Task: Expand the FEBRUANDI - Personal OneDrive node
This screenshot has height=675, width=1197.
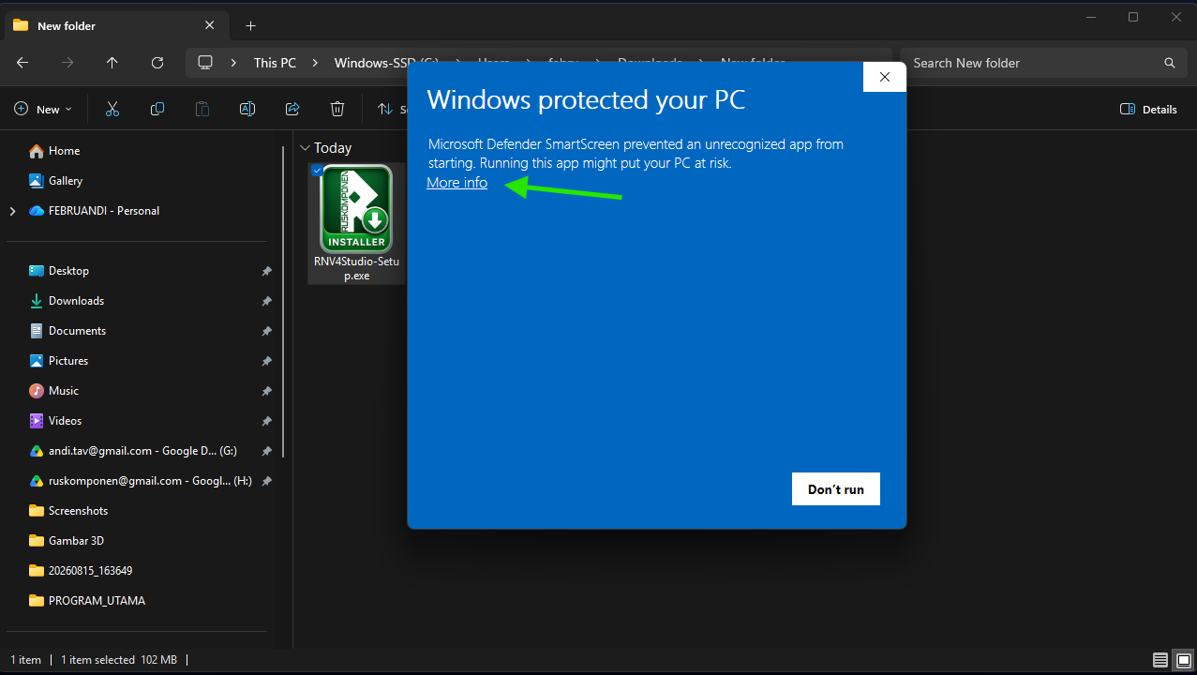Action: coord(12,211)
